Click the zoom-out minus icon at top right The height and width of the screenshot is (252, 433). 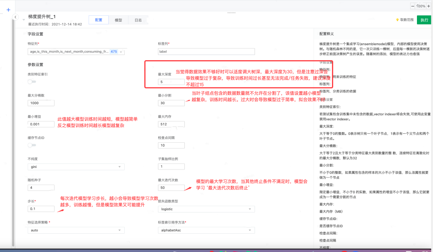click(412, 6)
